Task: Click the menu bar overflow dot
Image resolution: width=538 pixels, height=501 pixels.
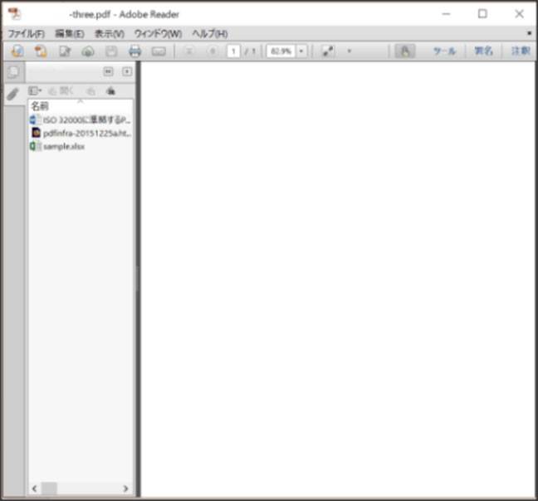Action: coord(530,33)
